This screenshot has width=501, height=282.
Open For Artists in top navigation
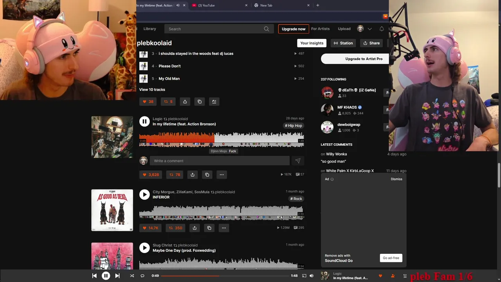[320, 29]
